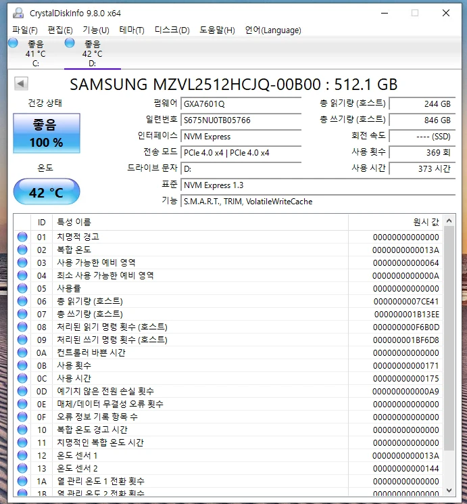Click raw value 000000000000A9
Image resolution: width=467 pixels, height=504 pixels.
click(x=405, y=392)
